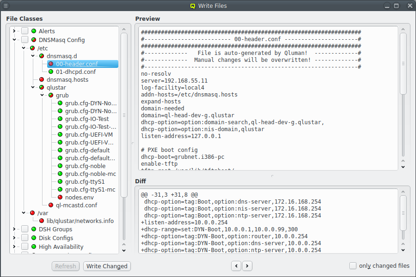Click the red dot beside nodes.env
416x277 pixels.
click(60, 197)
